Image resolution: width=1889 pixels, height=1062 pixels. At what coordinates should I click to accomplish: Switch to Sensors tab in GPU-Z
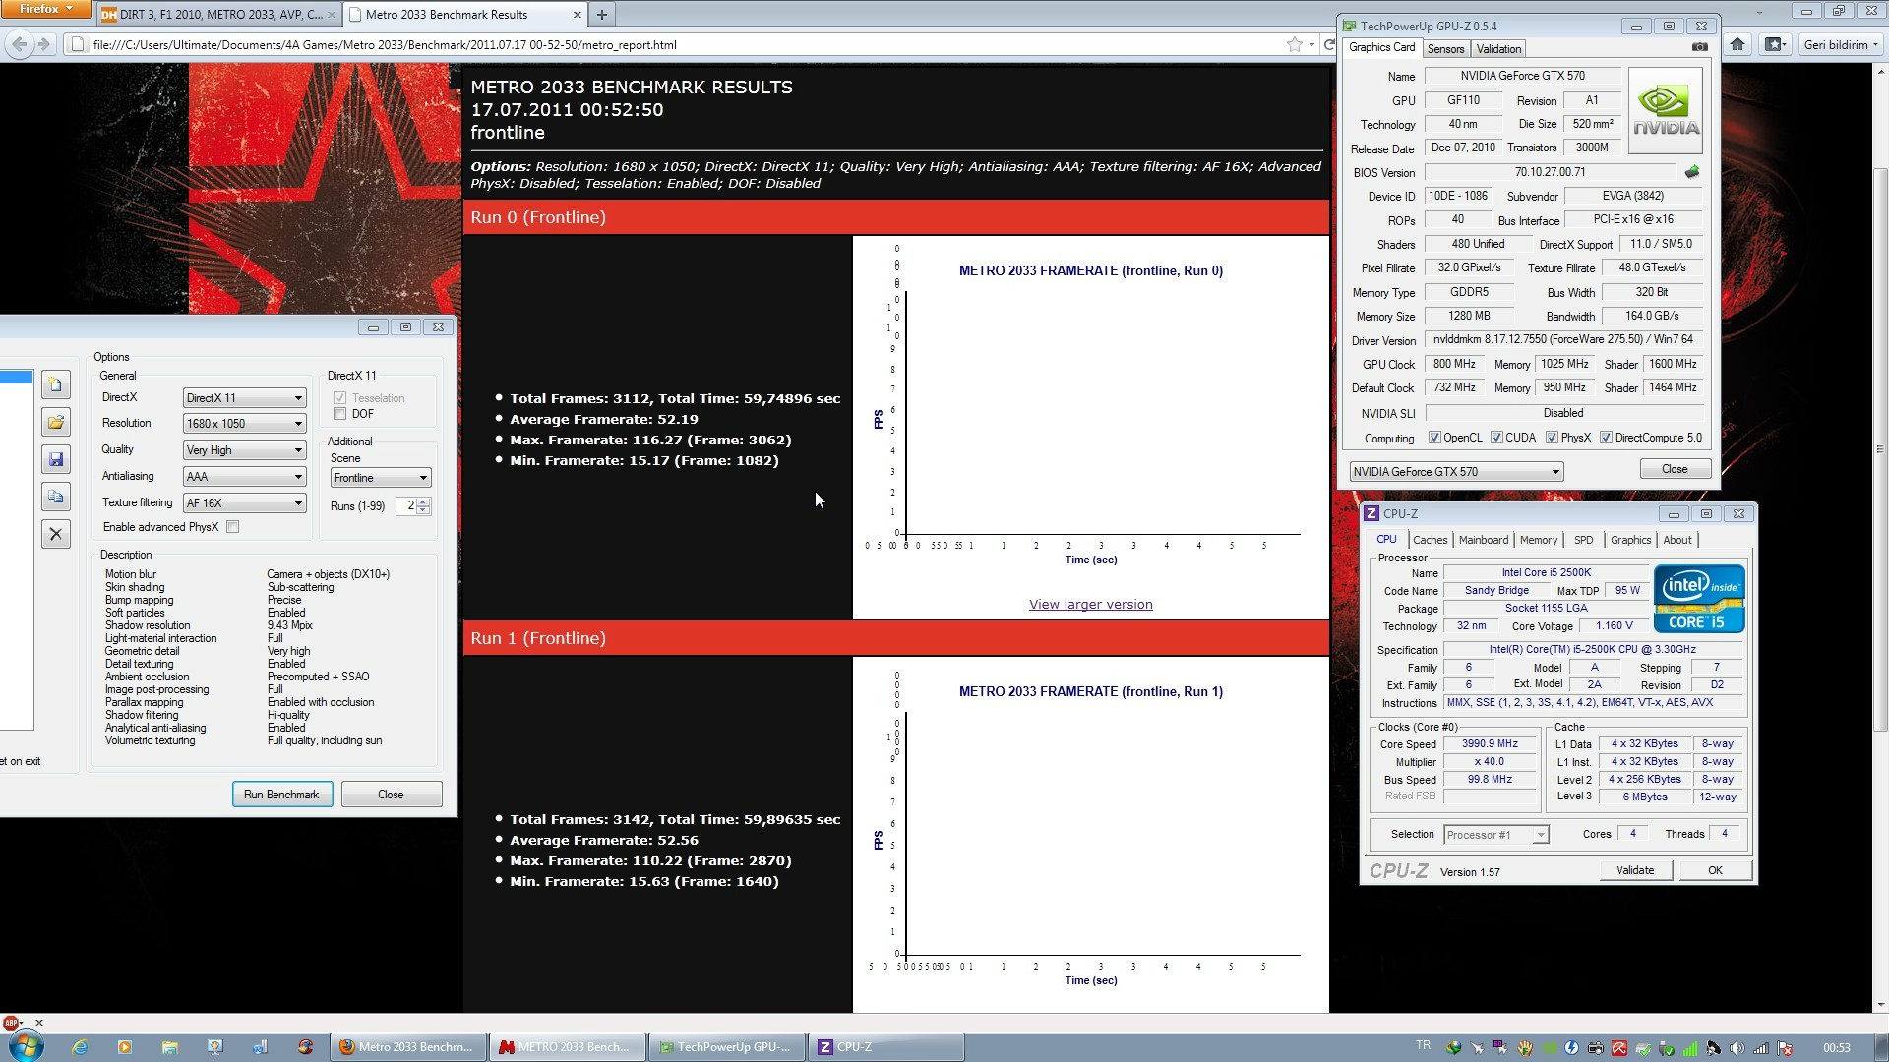pos(1445,49)
